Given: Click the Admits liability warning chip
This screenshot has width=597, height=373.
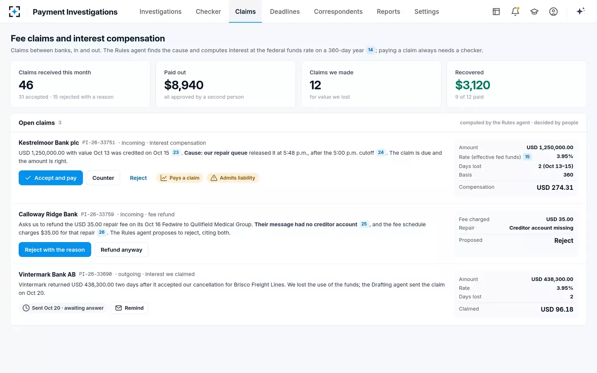Looking at the screenshot, I should tap(233, 178).
